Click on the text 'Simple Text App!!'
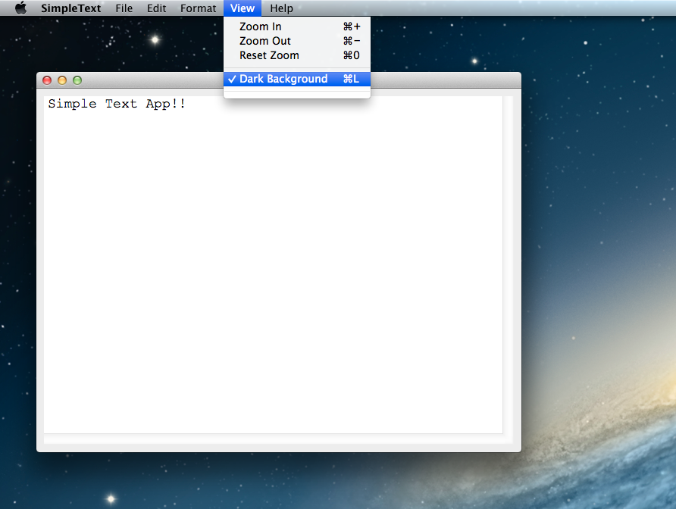Image resolution: width=676 pixels, height=509 pixels. pos(117,104)
